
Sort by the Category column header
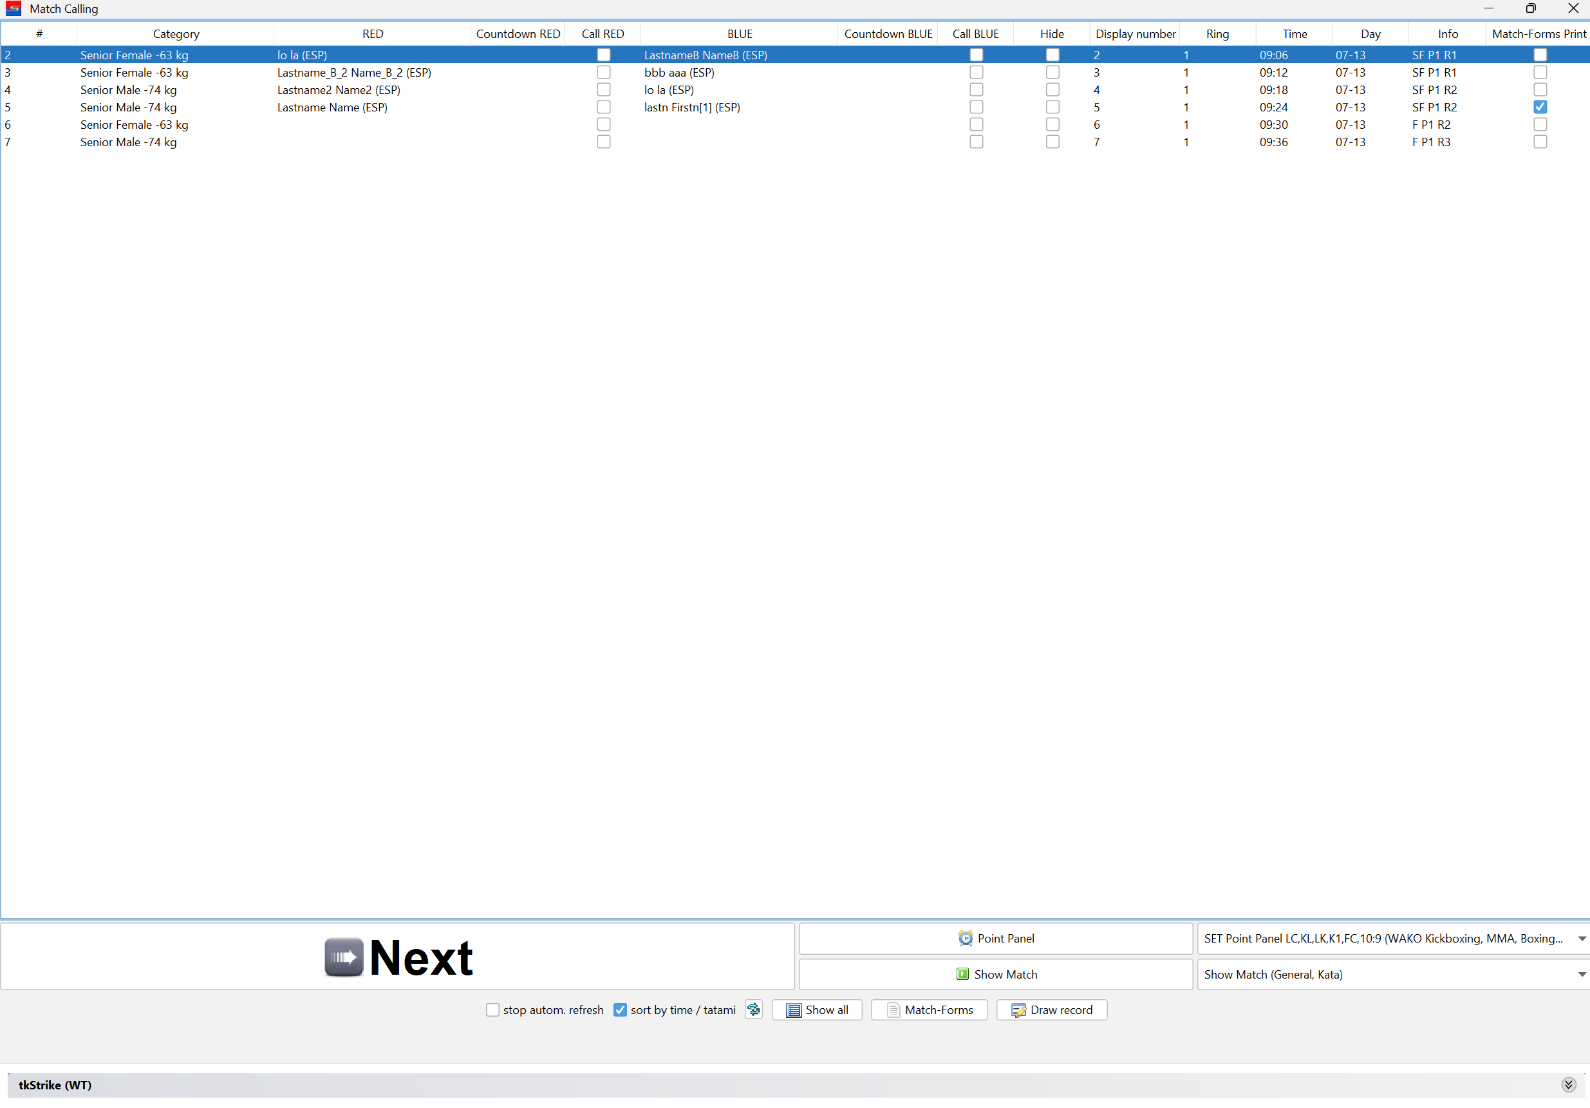[x=175, y=34]
